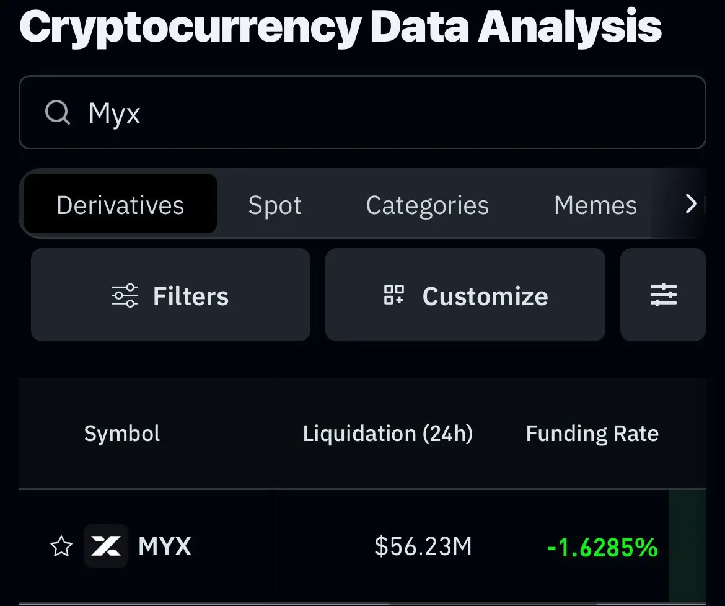Open the settings sliders icon button
725x606 pixels.
(x=663, y=295)
